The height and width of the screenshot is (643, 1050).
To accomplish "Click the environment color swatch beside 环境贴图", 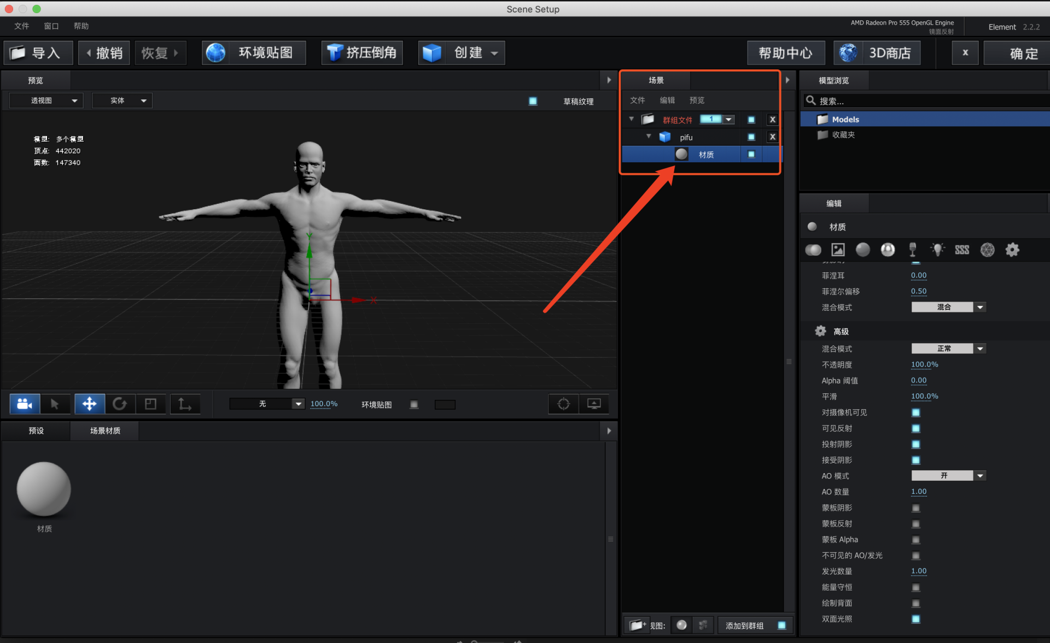I will (445, 405).
